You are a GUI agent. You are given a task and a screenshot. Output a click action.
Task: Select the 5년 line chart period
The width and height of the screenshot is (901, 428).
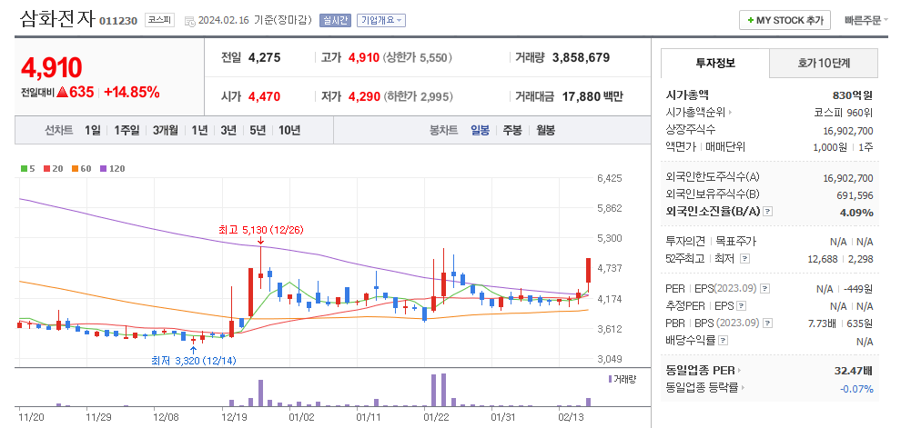258,130
